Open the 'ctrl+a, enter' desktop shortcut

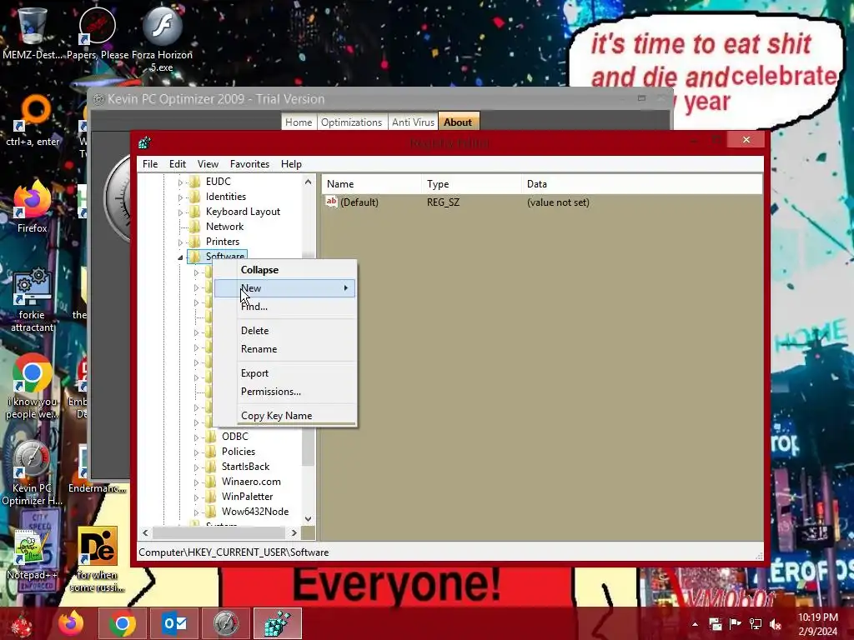(x=33, y=121)
